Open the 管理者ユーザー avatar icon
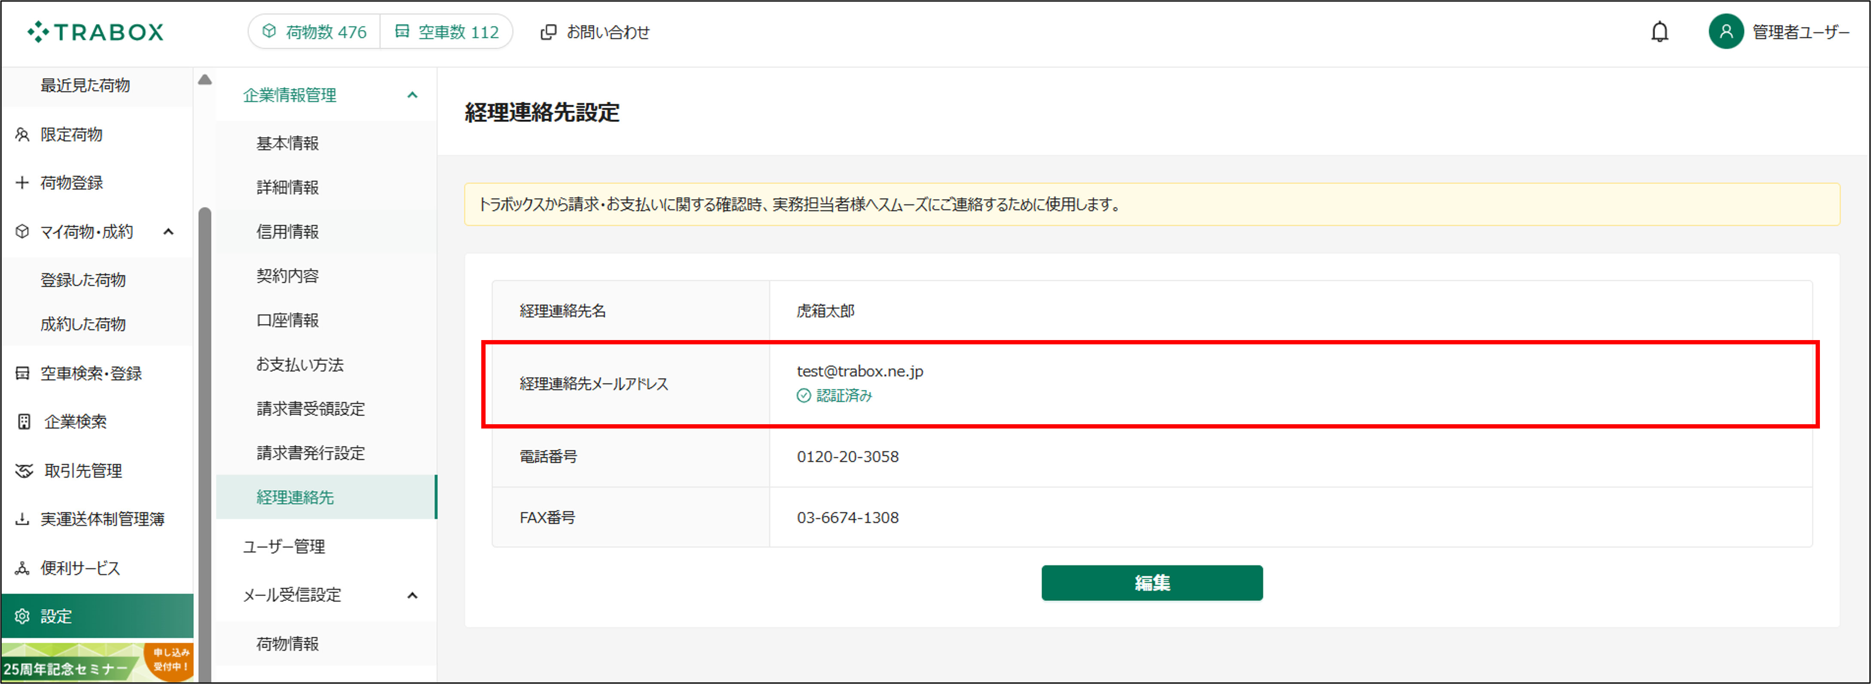 1726,32
